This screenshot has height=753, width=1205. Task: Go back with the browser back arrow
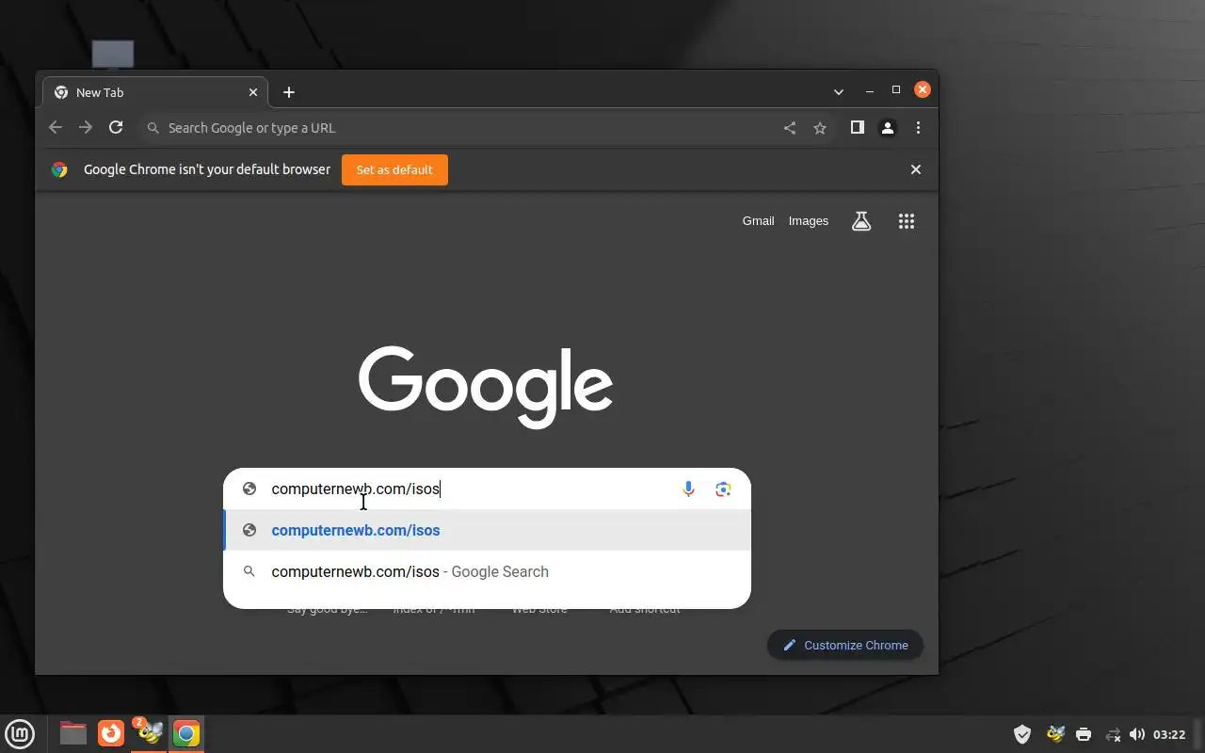[56, 128]
